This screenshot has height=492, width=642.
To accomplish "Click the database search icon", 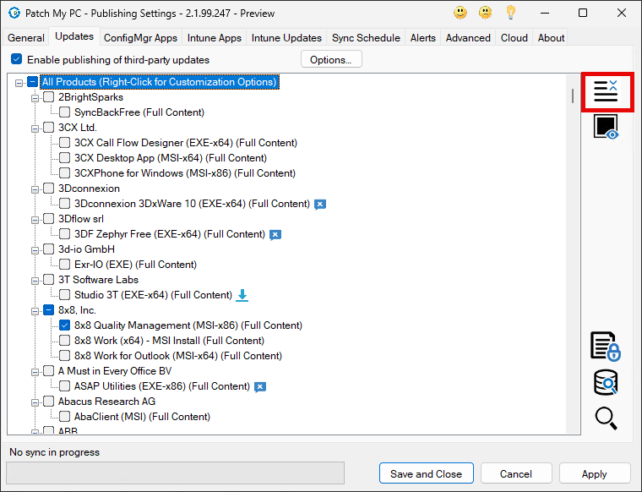I will pos(606,383).
